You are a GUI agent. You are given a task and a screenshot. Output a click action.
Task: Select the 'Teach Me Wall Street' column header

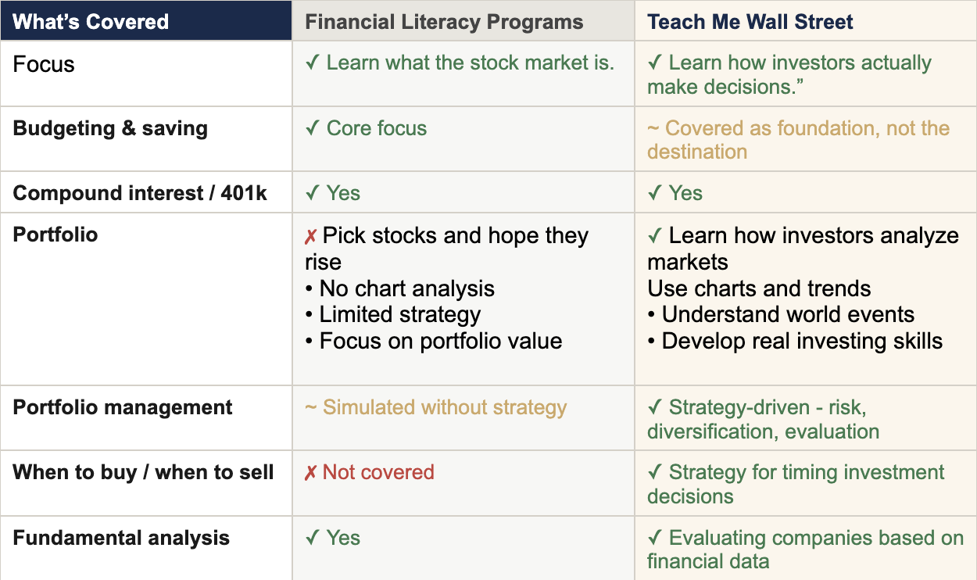click(806, 21)
